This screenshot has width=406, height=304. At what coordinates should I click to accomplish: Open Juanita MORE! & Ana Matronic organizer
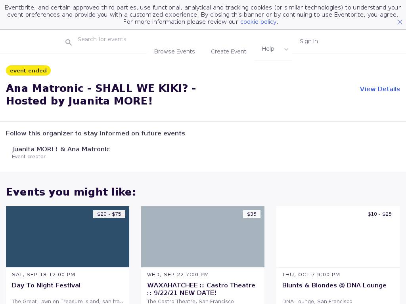click(61, 149)
